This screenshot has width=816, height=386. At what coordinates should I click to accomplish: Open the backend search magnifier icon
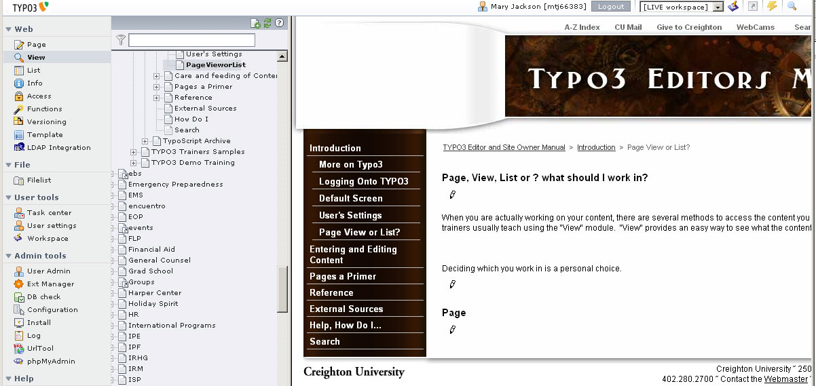pos(792,6)
